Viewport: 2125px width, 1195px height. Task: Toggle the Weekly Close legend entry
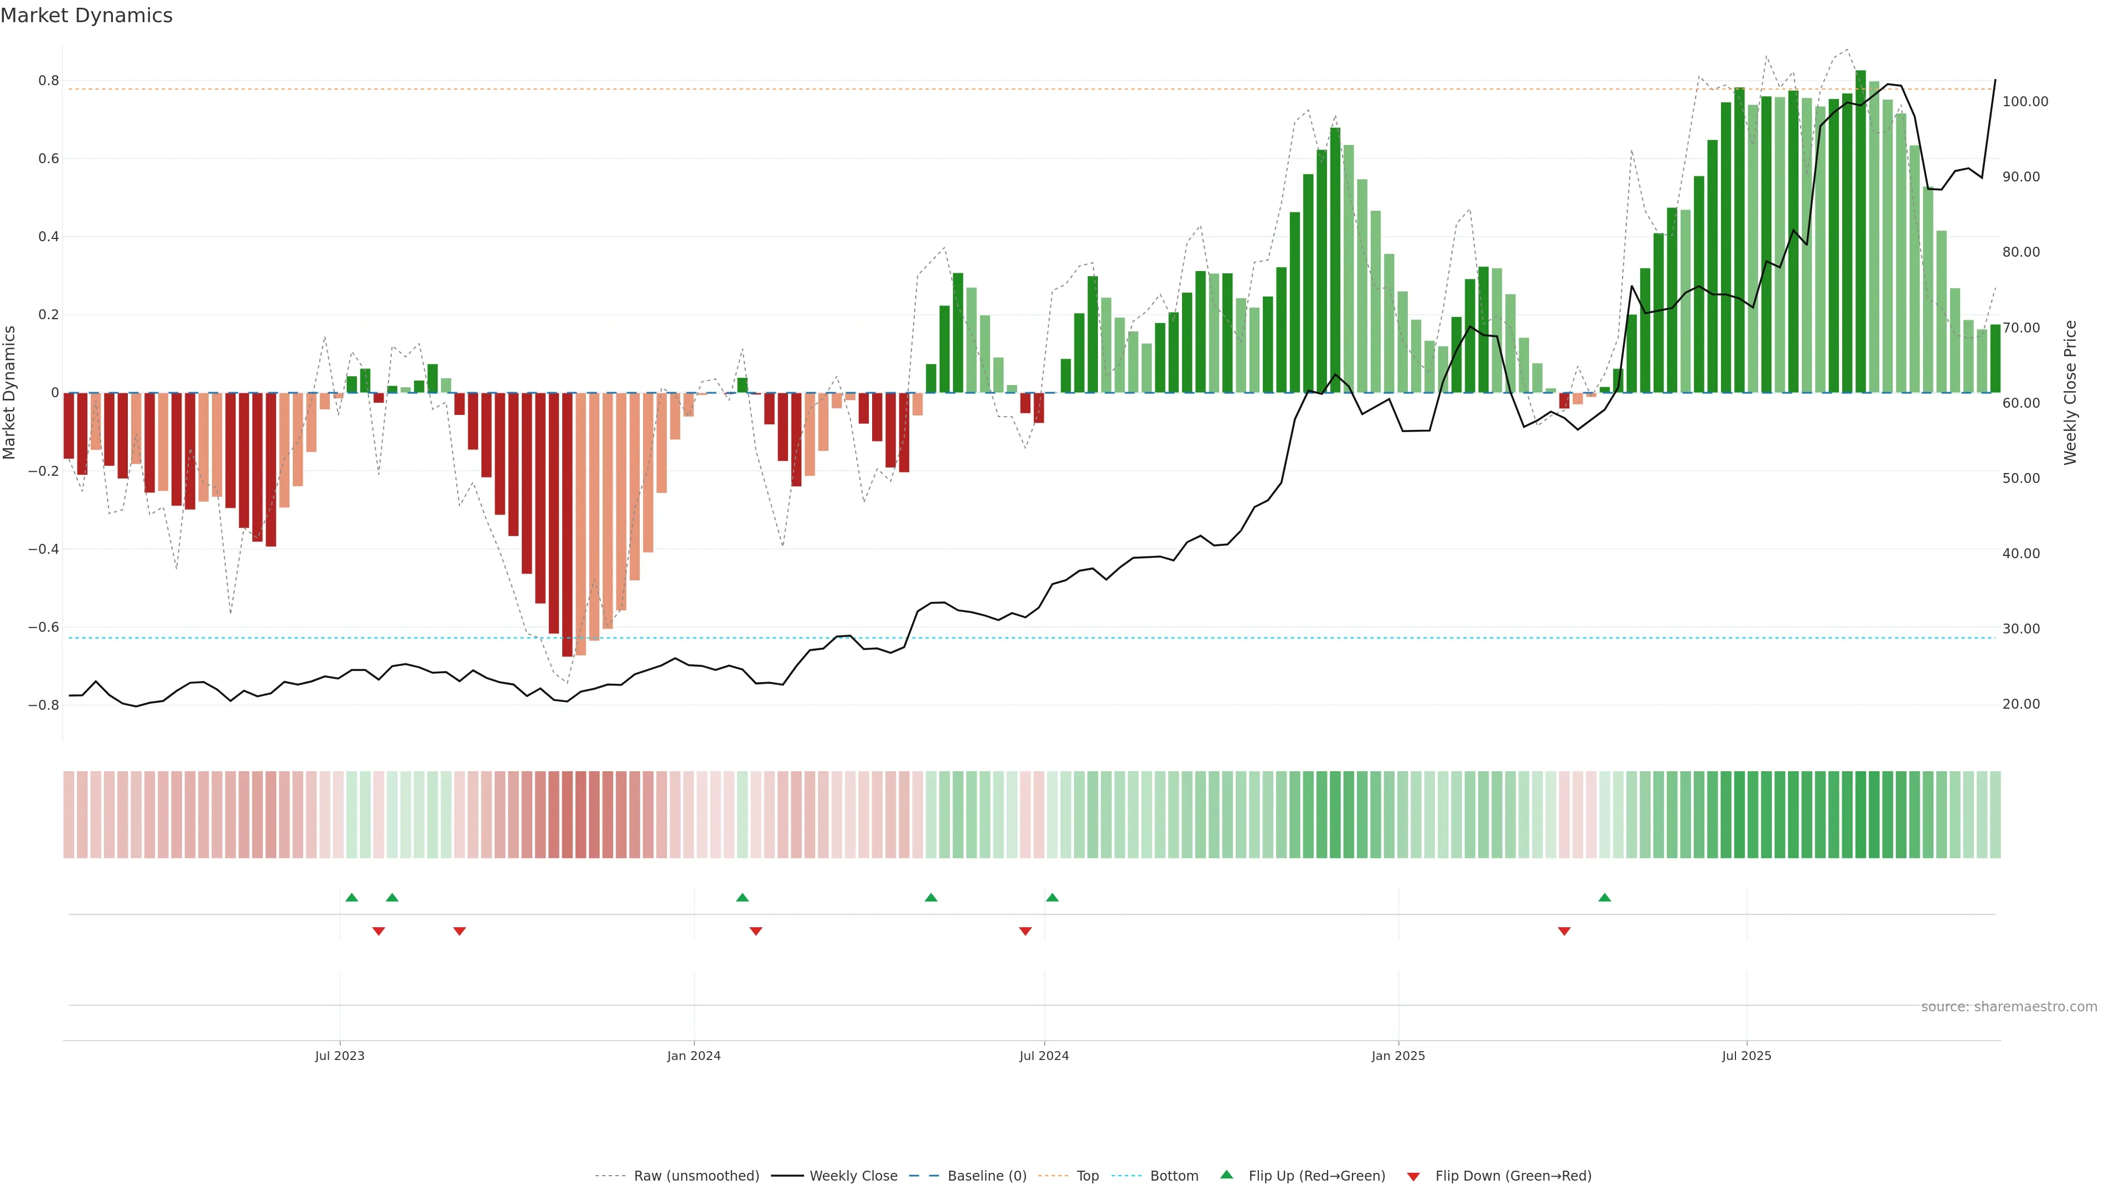pyautogui.click(x=853, y=1176)
